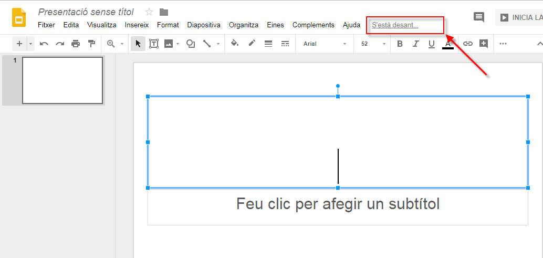This screenshot has height=258, width=543.
Task: Insert a link
Action: pos(468,44)
